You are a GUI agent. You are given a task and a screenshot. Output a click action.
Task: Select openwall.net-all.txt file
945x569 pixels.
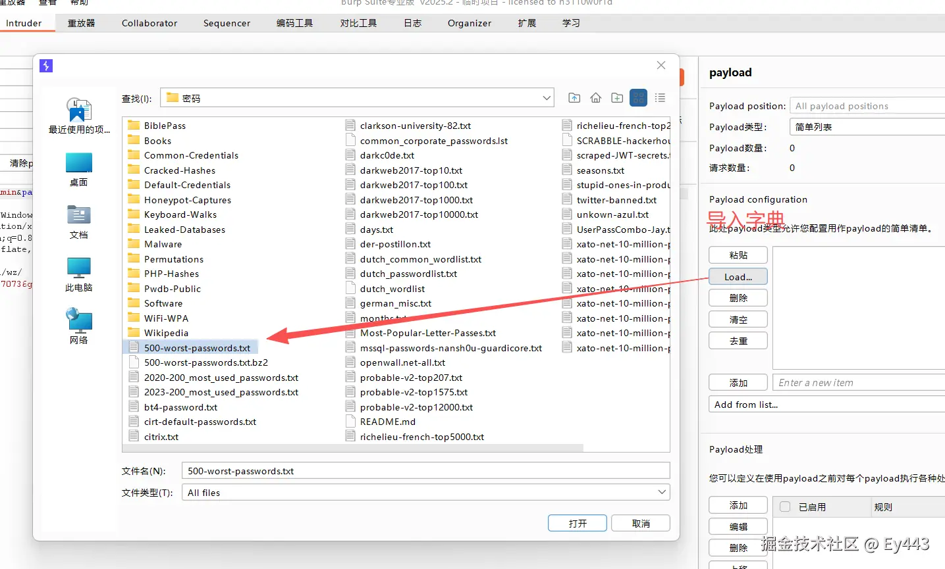pos(396,362)
